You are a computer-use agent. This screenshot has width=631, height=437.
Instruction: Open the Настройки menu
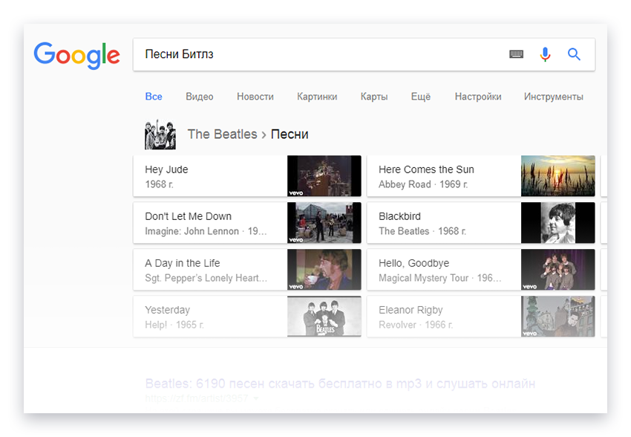click(478, 97)
